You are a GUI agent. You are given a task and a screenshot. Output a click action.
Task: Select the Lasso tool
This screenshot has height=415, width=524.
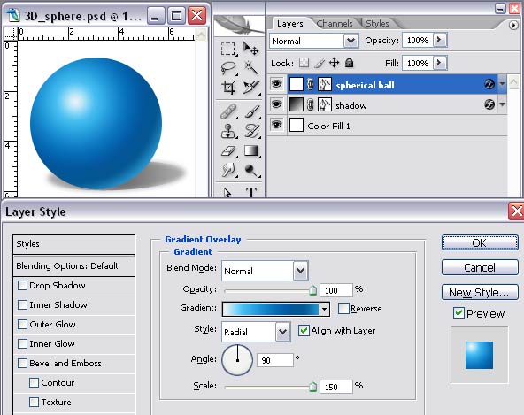click(228, 68)
